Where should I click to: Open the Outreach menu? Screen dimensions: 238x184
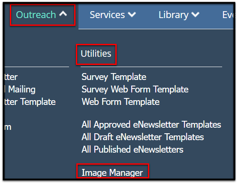(x=42, y=15)
